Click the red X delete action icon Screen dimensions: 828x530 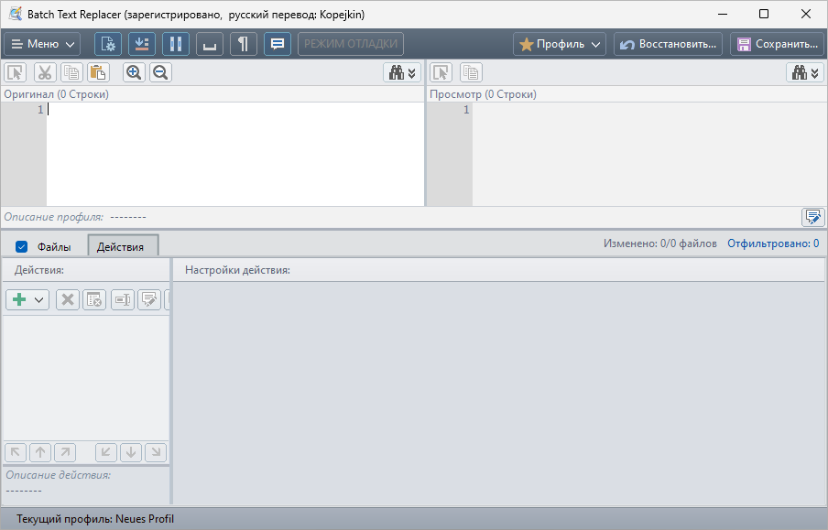[x=66, y=299]
